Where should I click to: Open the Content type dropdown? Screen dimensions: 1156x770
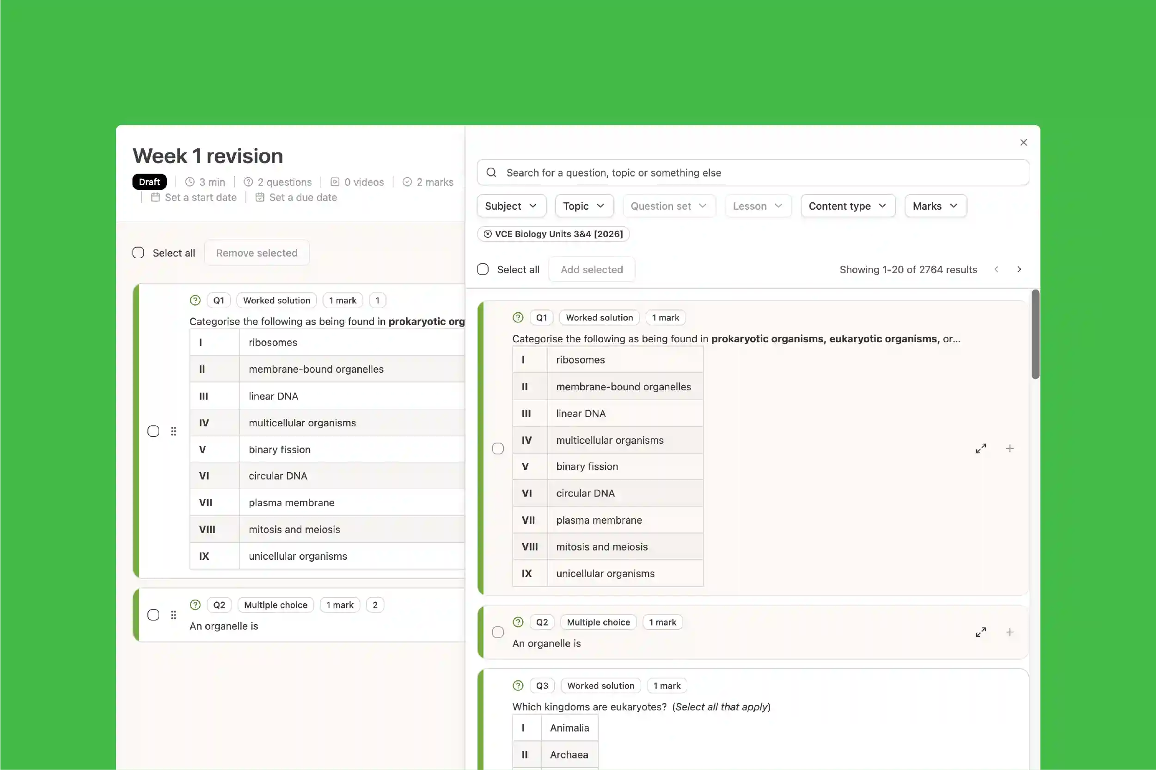[x=848, y=206]
